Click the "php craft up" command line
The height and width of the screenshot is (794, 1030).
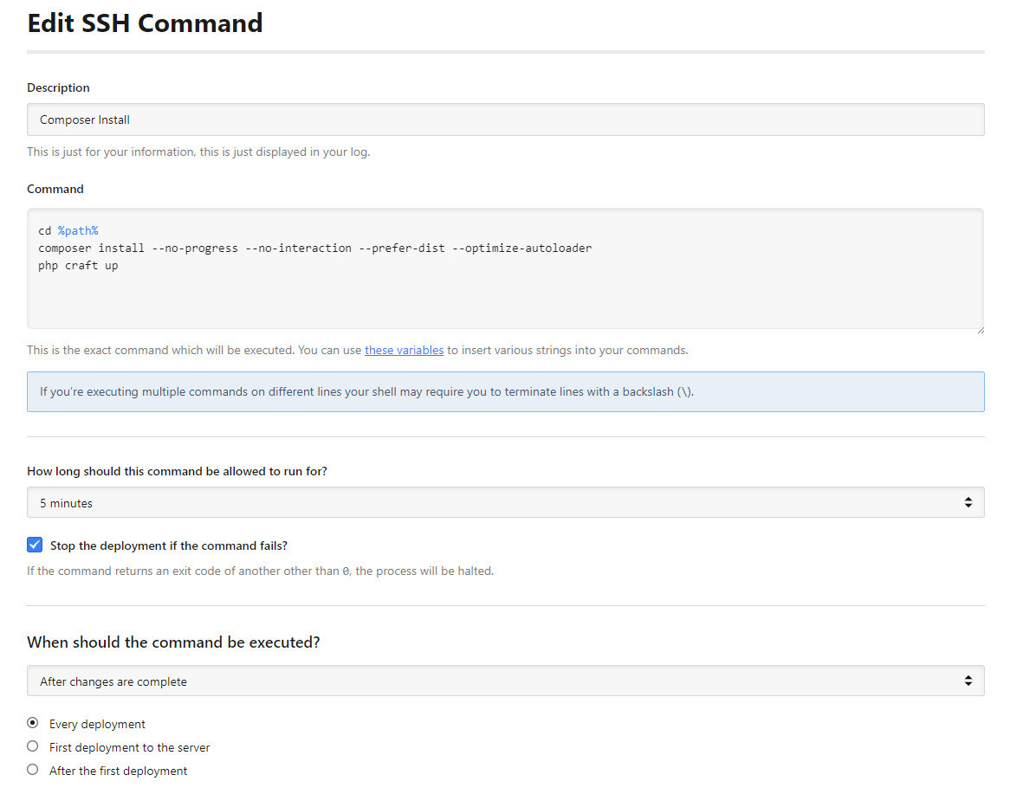click(78, 266)
